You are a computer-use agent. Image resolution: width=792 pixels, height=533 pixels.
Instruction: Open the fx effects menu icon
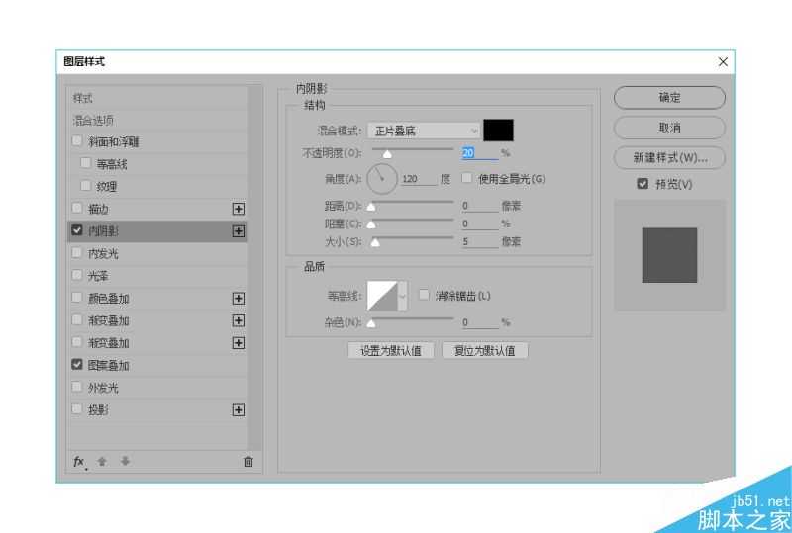point(79,461)
